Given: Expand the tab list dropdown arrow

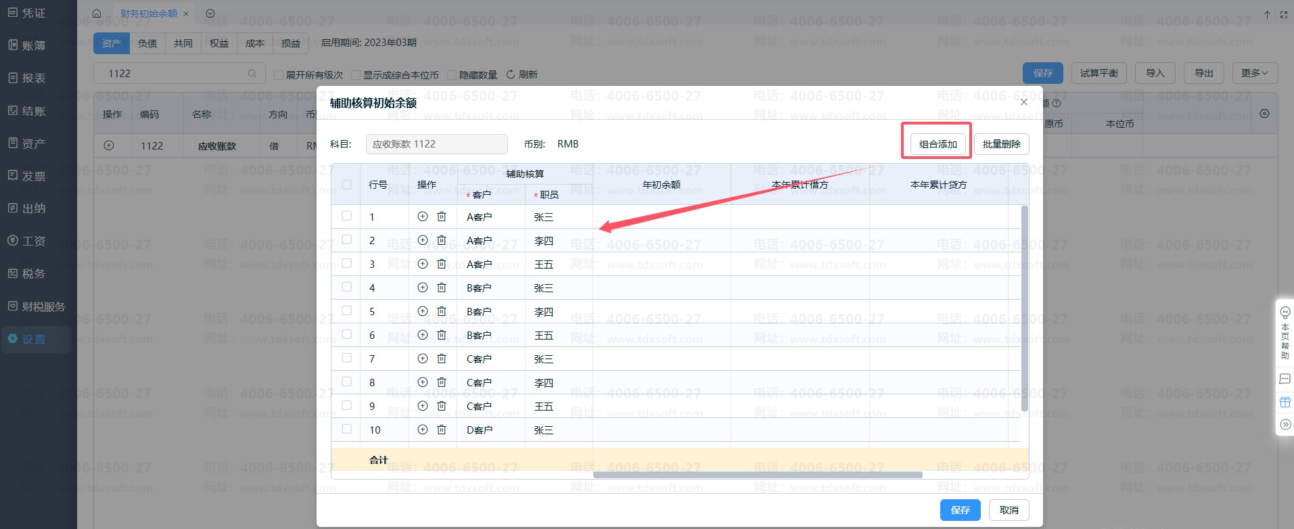Looking at the screenshot, I should click(210, 14).
